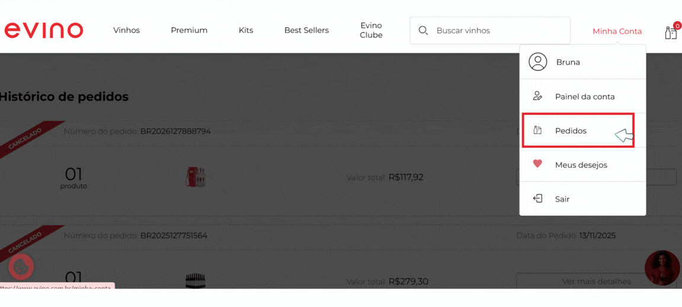Click the evino logo
Image resolution: width=682 pixels, height=307 pixels.
coord(43,30)
